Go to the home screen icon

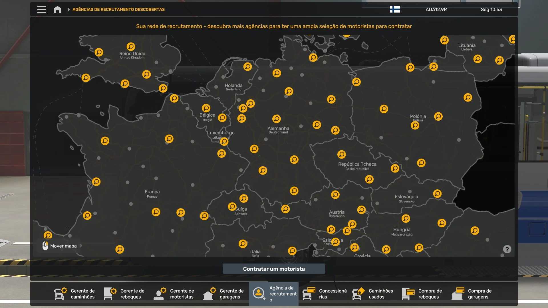point(57,9)
